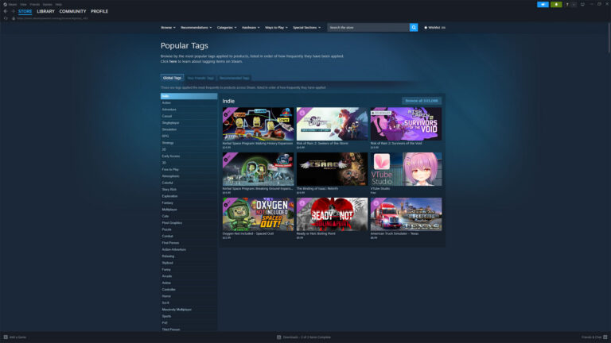This screenshot has width=611, height=343.
Task: Click the Browse all Indie button
Action: (x=421, y=101)
